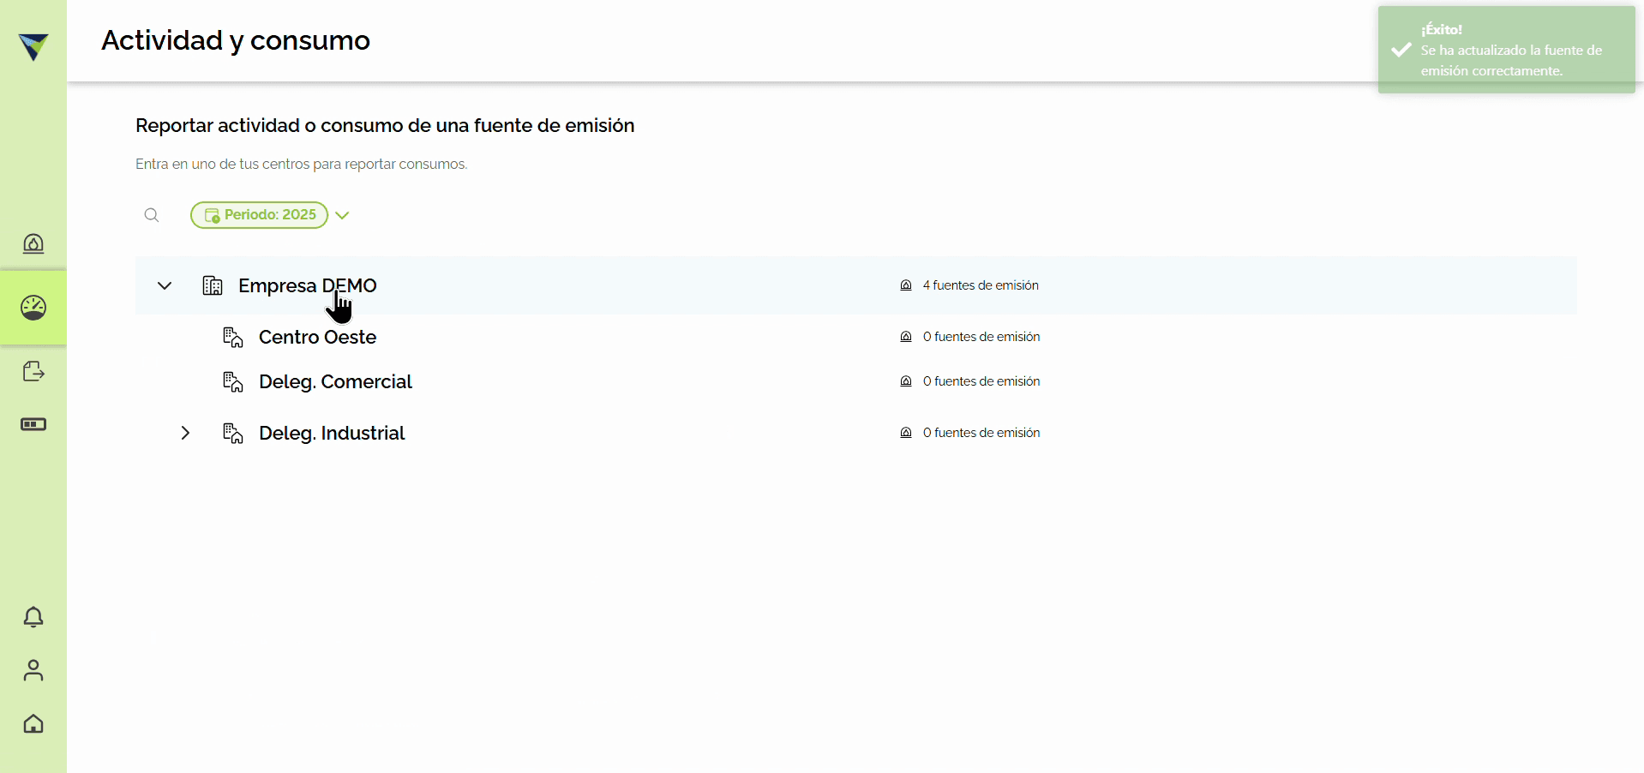Screen dimensions: 1644x773
Task: Open the Centro Oeste center
Action: pyautogui.click(x=317, y=337)
